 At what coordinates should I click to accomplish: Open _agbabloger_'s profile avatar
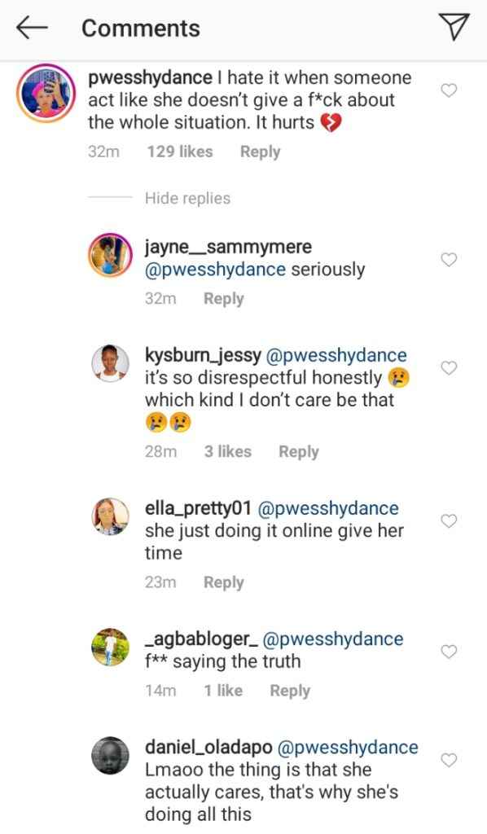click(x=110, y=647)
